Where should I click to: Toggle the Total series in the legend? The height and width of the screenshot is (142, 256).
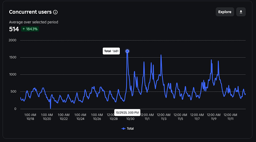pyautogui.click(x=128, y=129)
